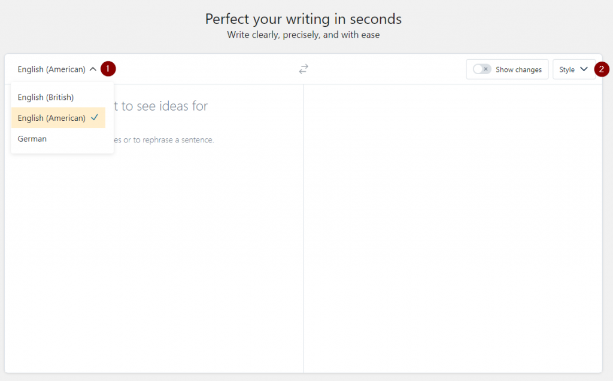Click the 'to see ideas for' placeholder text
This screenshot has width=613, height=381.
(165, 106)
